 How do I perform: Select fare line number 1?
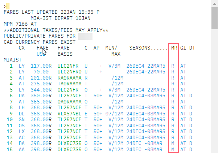tap(11, 66)
